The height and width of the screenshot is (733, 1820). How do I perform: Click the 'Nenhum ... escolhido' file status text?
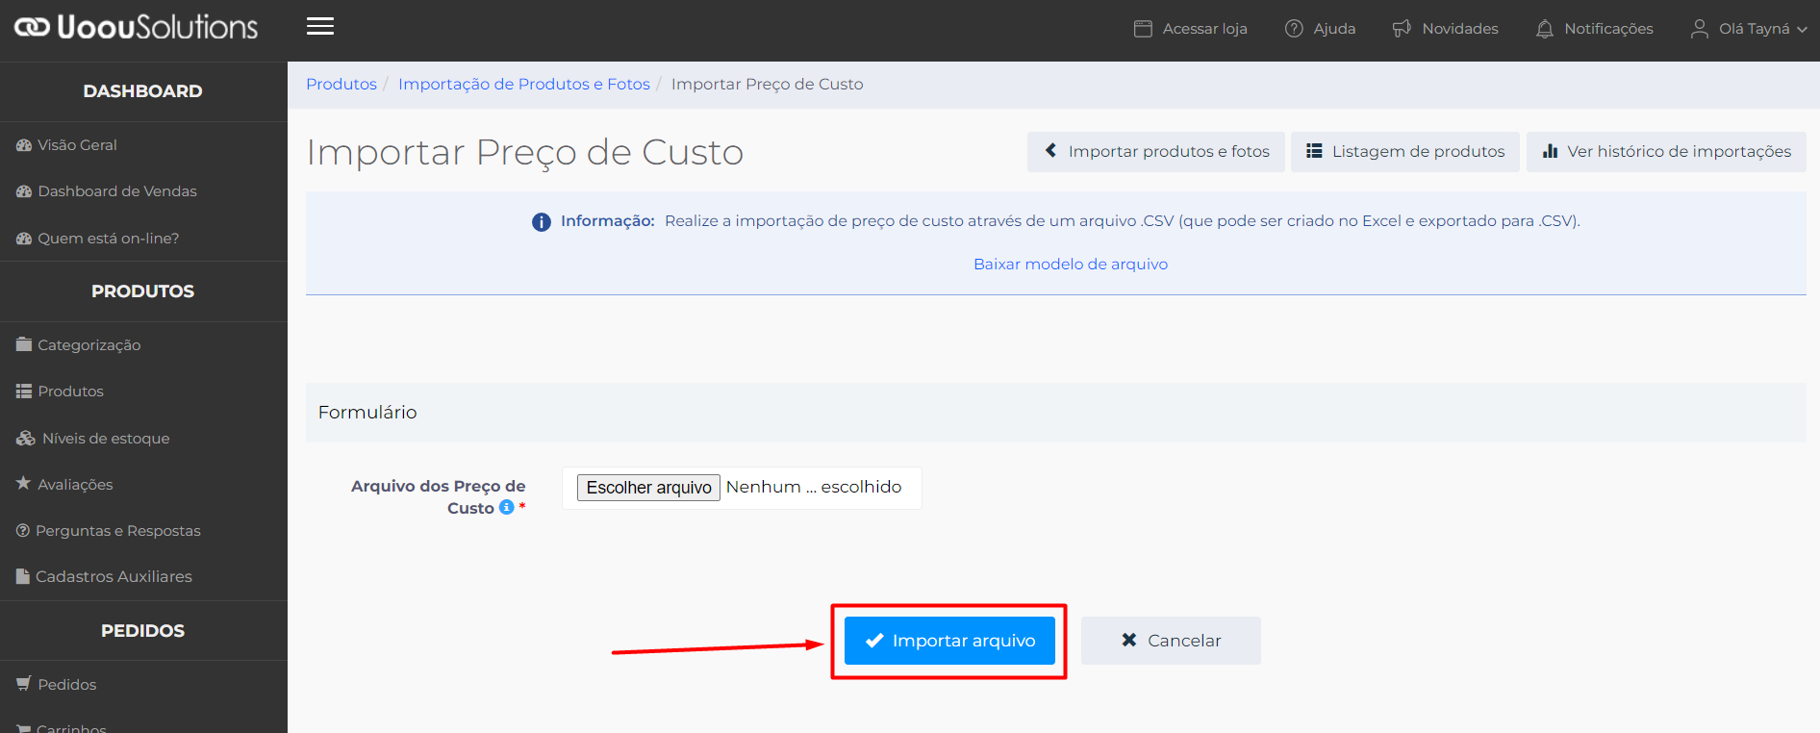click(814, 487)
